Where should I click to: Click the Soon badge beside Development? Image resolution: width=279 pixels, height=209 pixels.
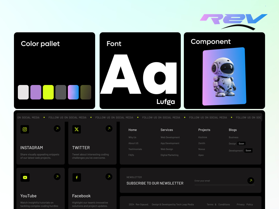pos(248,150)
